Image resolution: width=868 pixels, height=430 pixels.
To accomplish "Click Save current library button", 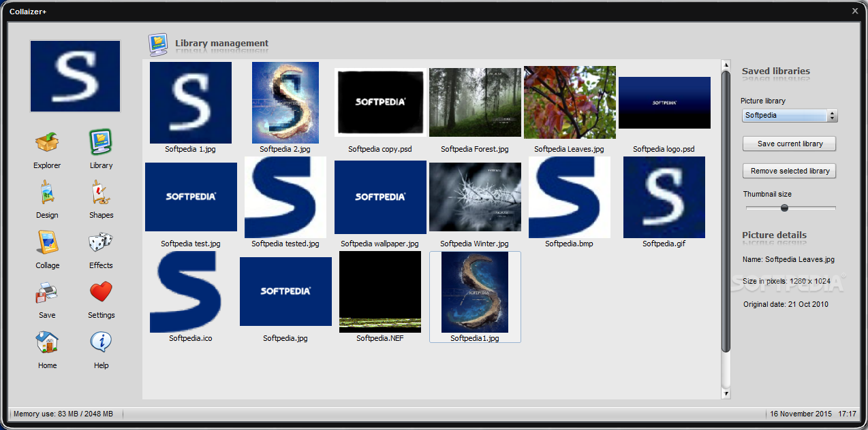I will (790, 144).
